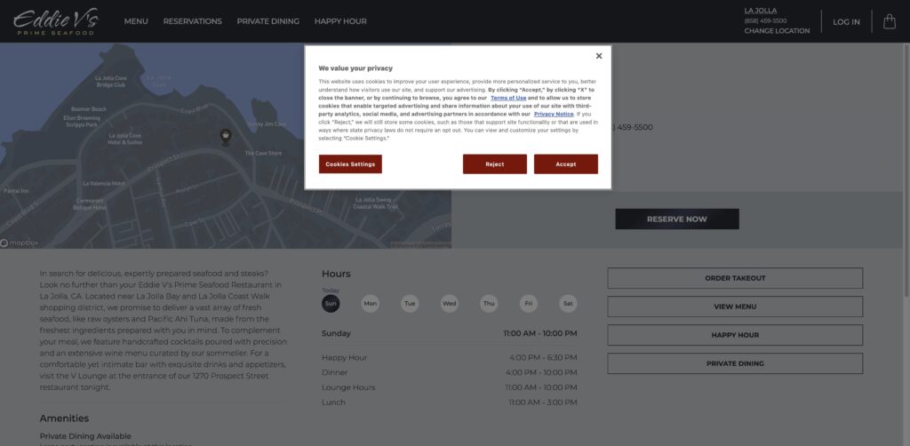Click the PRIVATE DINING outlined button
This screenshot has height=446, width=910.
pos(735,363)
